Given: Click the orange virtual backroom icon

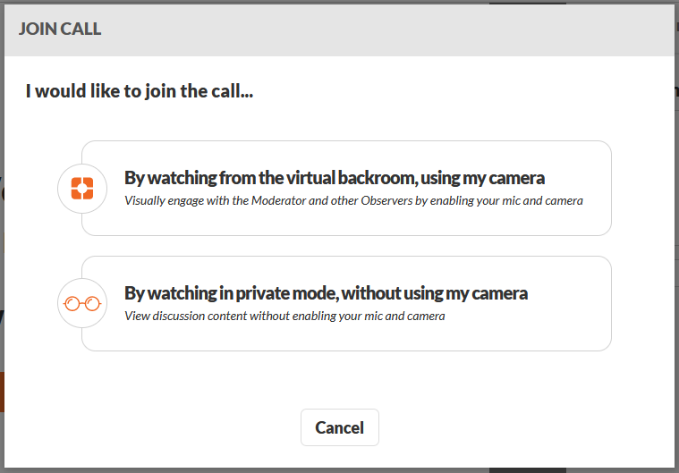Looking at the screenshot, I should coord(82,189).
